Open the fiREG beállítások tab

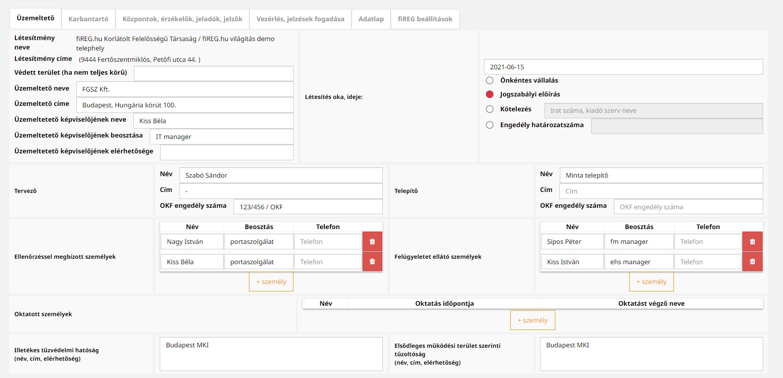pos(425,19)
